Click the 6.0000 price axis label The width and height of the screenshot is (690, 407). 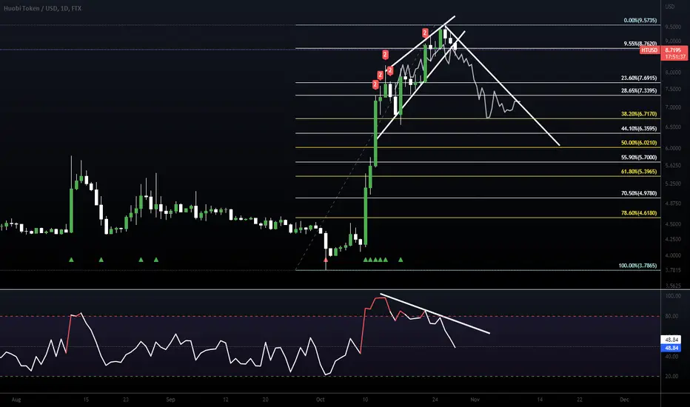673,148
